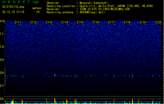This screenshot has height=104, width=164.
Task: Click the 2118 time marker
Action: tap(127, 22)
